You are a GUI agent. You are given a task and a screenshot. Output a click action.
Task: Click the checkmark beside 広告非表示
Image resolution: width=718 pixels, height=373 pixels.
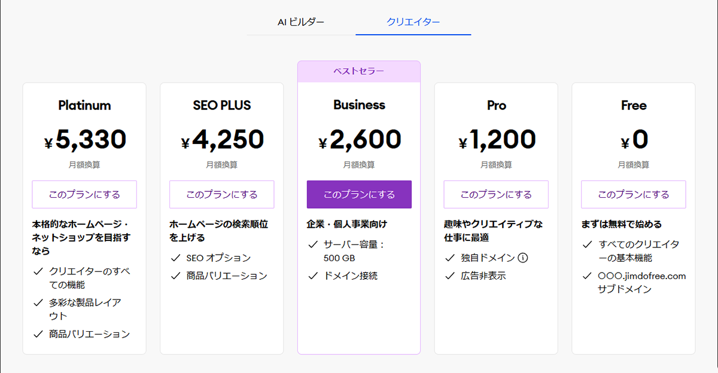pyautogui.click(x=449, y=276)
